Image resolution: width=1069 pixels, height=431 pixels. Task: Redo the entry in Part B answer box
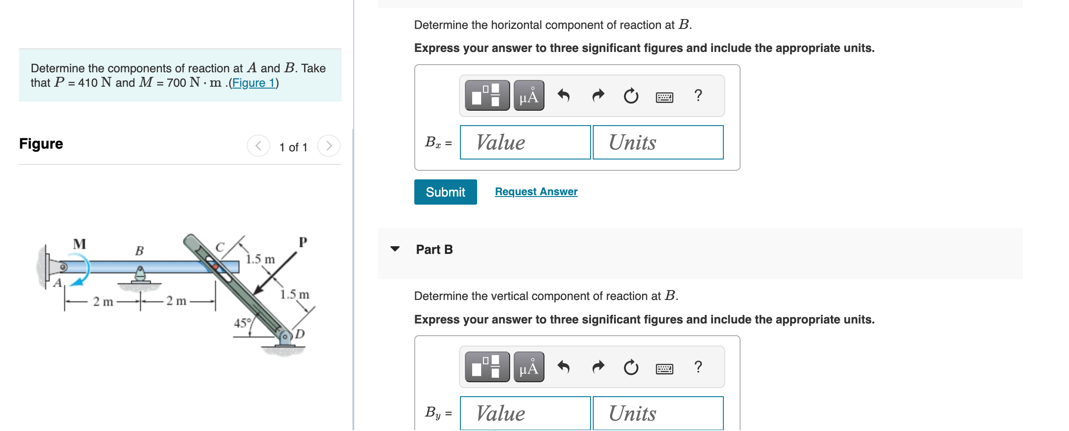pyautogui.click(x=597, y=367)
